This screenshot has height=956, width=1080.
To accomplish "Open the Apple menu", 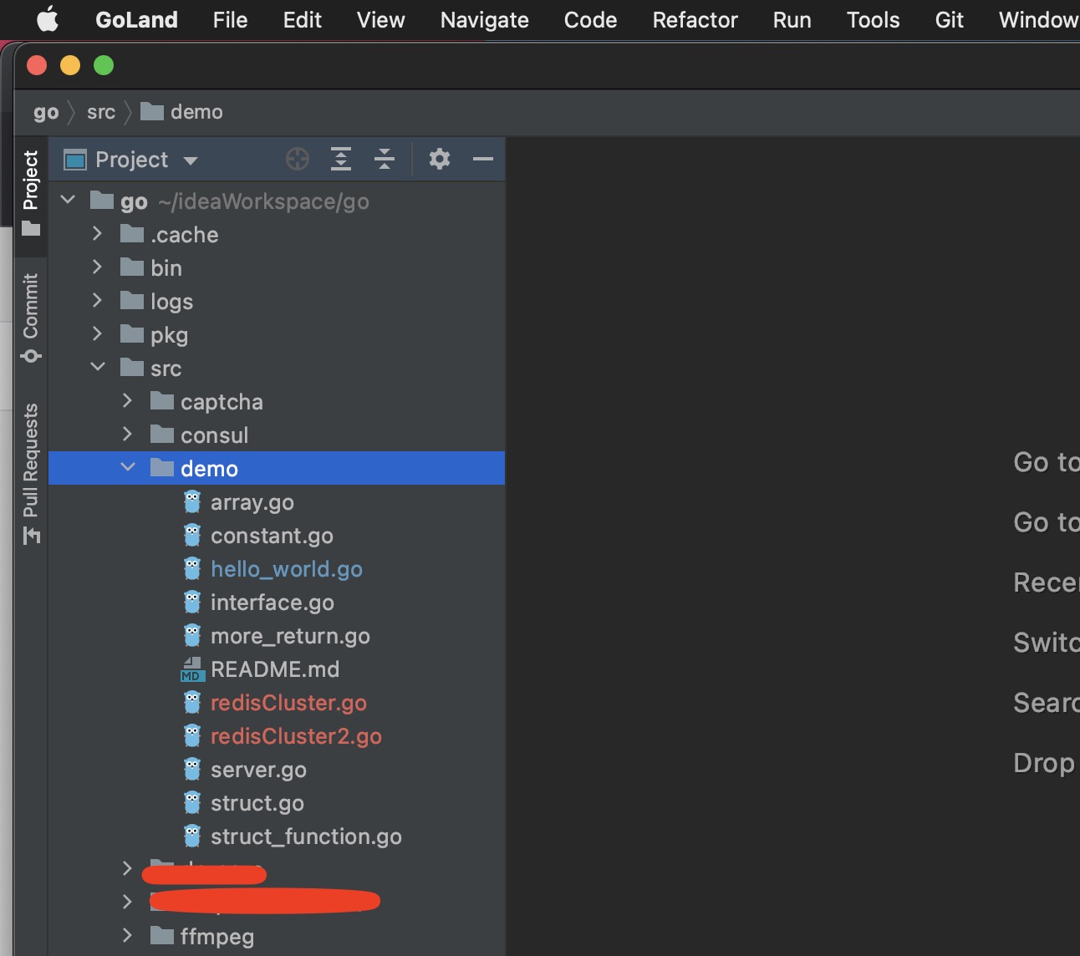I will click(x=48, y=19).
